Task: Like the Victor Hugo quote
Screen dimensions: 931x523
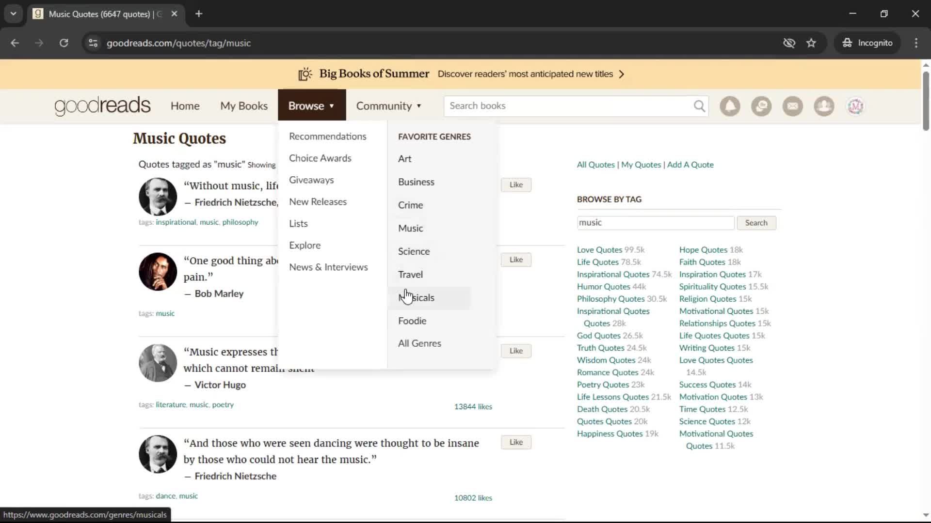Action: click(x=516, y=351)
